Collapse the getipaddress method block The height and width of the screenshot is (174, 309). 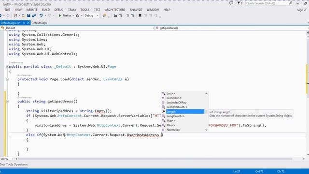7,101
